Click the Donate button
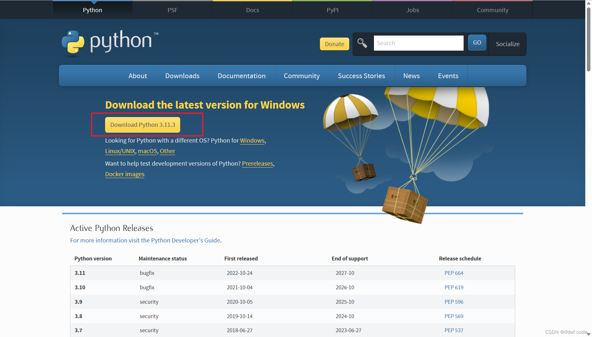Image resolution: width=592 pixels, height=337 pixels. pos(335,44)
